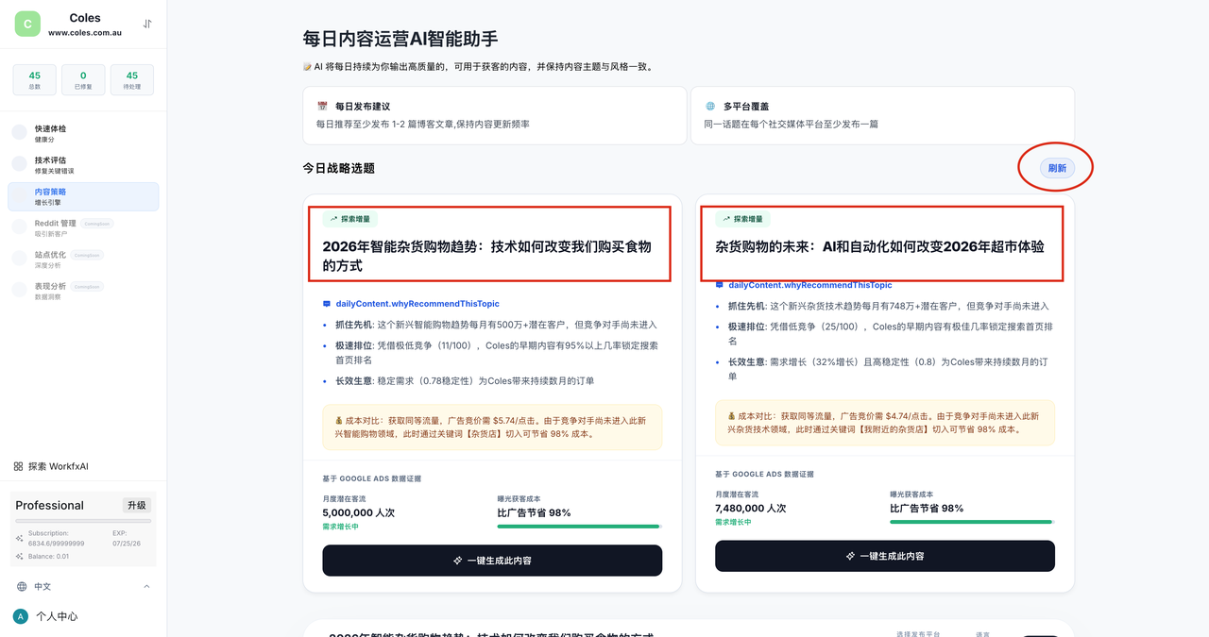The height and width of the screenshot is (637, 1209).
Task: Click the Professional subscription usage bar
Action: click(83, 521)
